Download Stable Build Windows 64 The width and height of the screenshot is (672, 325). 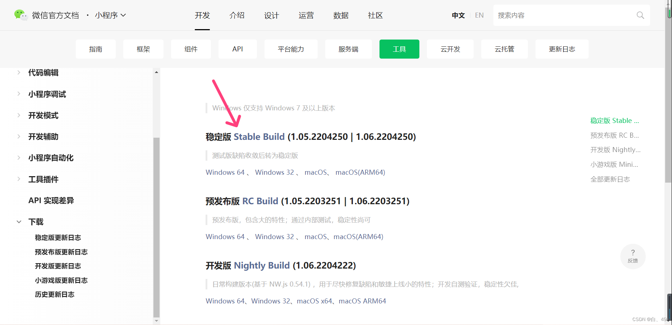pyautogui.click(x=225, y=172)
